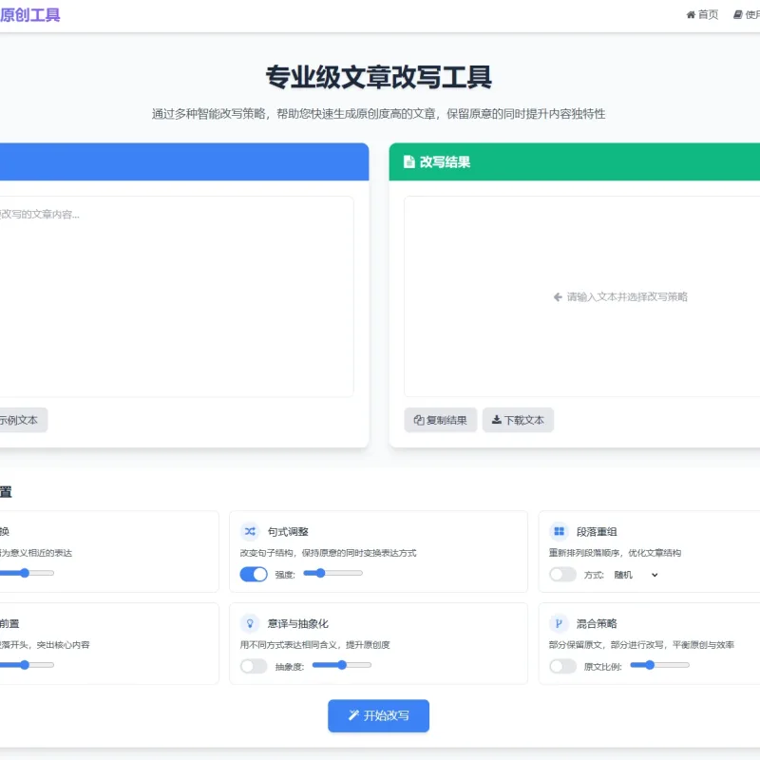Click the document icon beside 改写结果
This screenshot has width=760, height=760.
click(409, 161)
